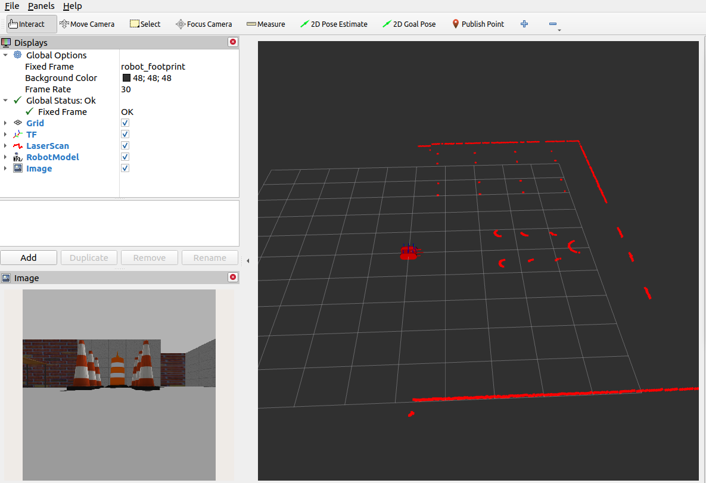Toggle the RobotModel visibility checkbox
The width and height of the screenshot is (706, 483).
pos(125,157)
